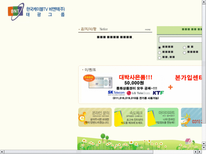
Task: Click MORE link in Notice section
Action: pos(148,30)
